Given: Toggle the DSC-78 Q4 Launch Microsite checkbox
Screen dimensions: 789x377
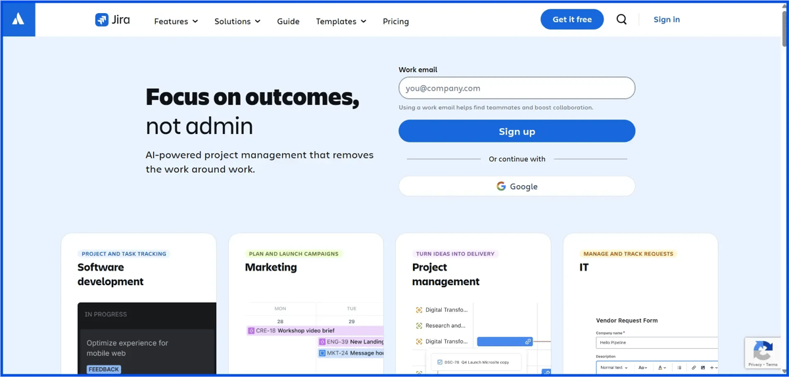Looking at the screenshot, I should click(440, 362).
